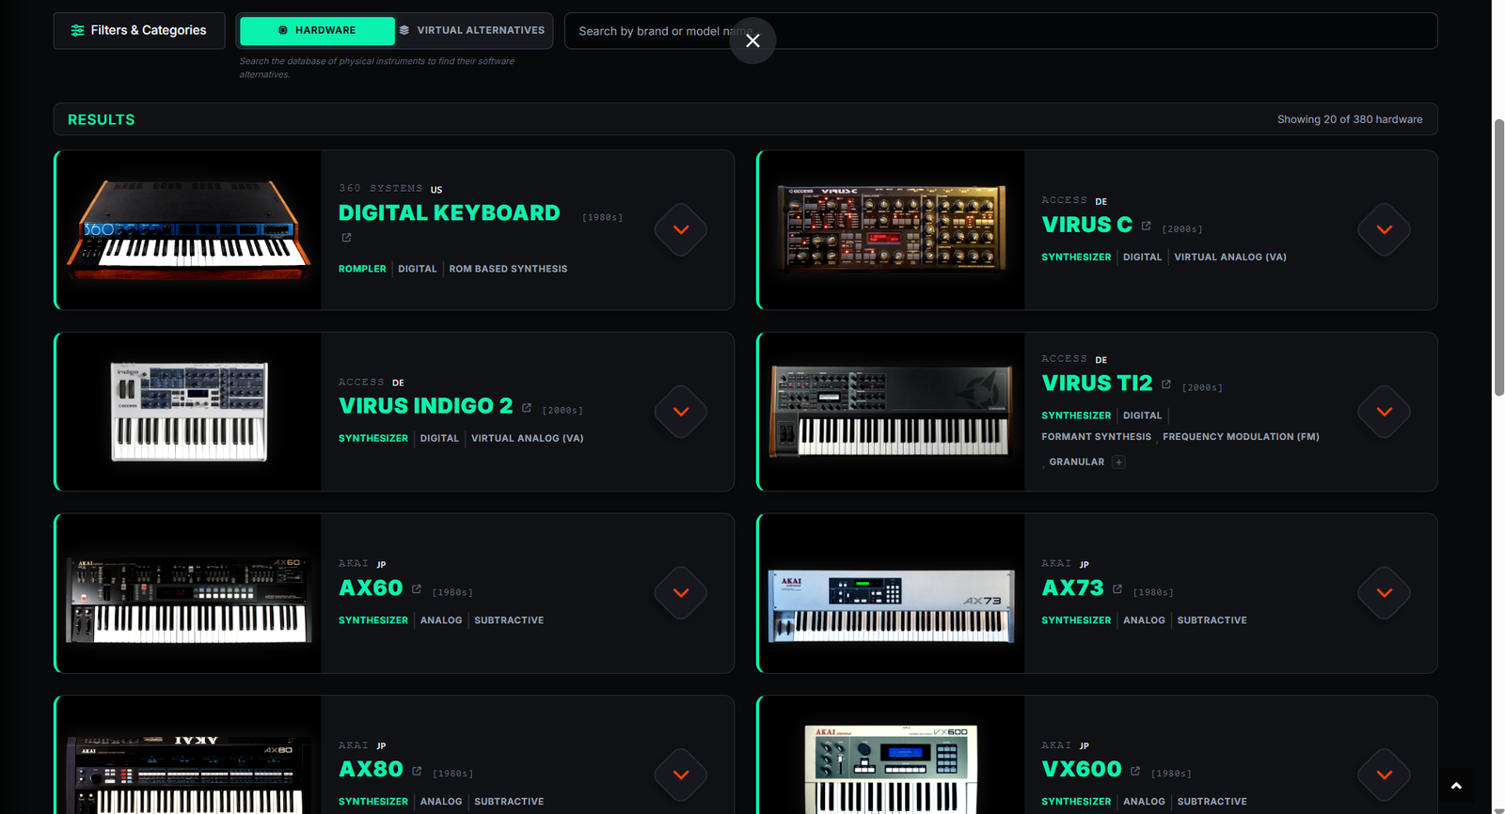View the Virus TI2 keyboard photo
This screenshot has width=1505, height=814.
coord(892,412)
